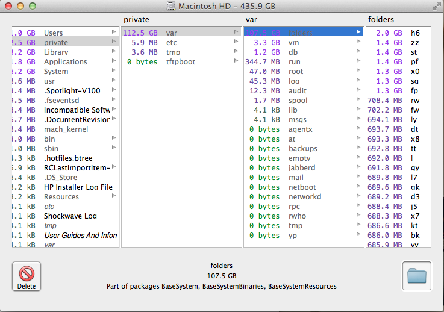The height and width of the screenshot is (312, 444).
Task: Select HP Installer Log File
Action: click(66, 187)
